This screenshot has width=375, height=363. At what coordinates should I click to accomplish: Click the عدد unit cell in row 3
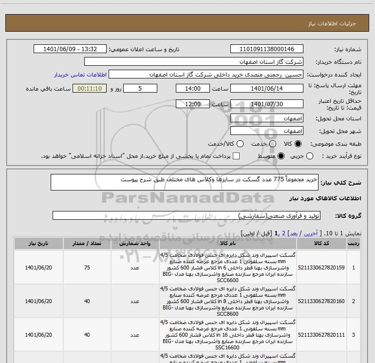coord(135,335)
